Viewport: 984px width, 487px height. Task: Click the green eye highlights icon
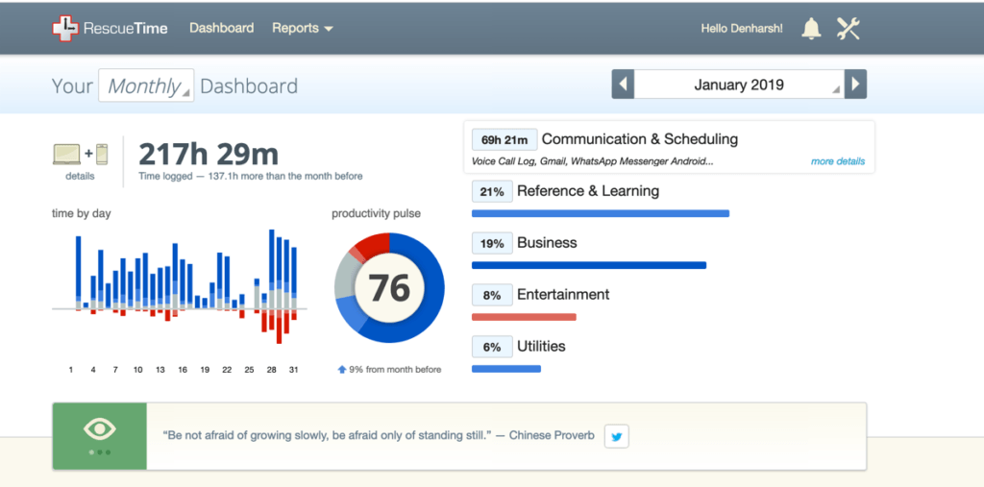99,430
